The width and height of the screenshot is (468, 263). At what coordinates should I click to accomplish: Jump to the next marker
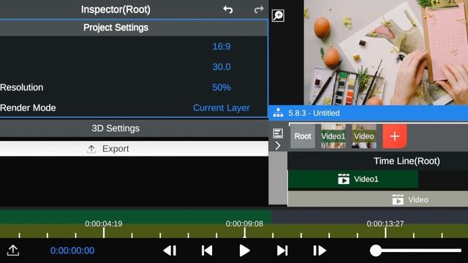pos(282,251)
